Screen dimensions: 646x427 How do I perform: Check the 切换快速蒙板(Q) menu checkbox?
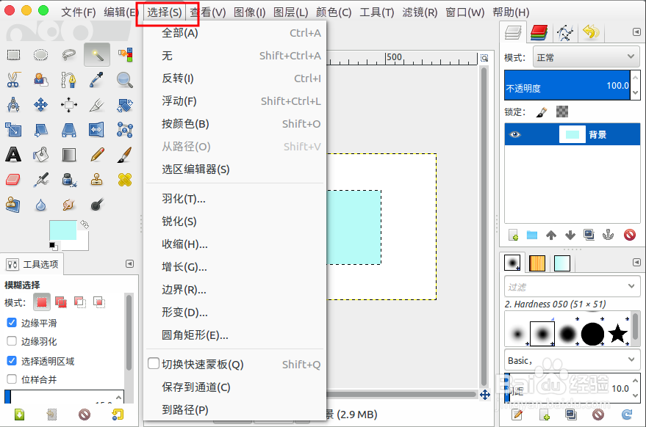click(x=154, y=363)
